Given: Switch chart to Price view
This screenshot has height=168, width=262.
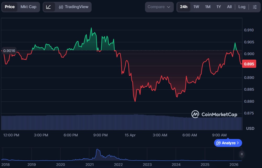Looking at the screenshot, I should pos(10,7).
